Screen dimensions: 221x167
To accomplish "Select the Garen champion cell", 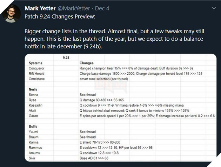I will (34, 115).
